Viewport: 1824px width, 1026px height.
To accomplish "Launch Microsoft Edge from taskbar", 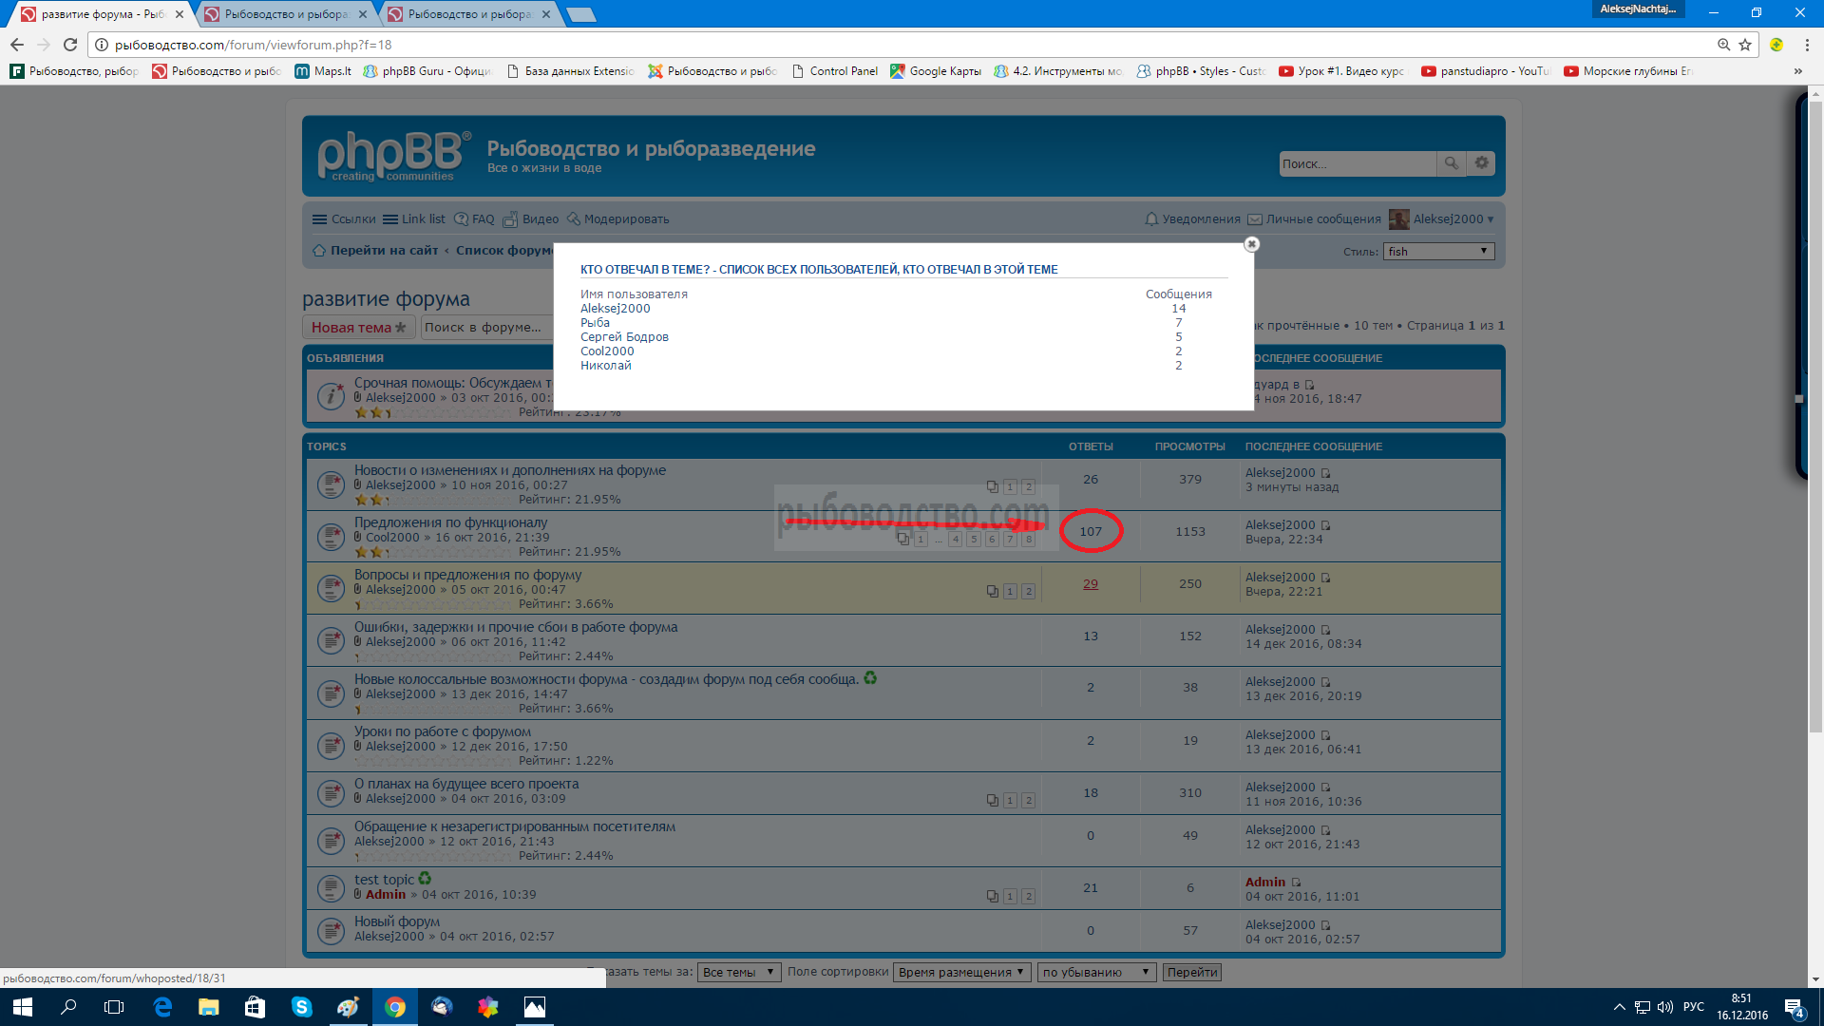I will (162, 1007).
